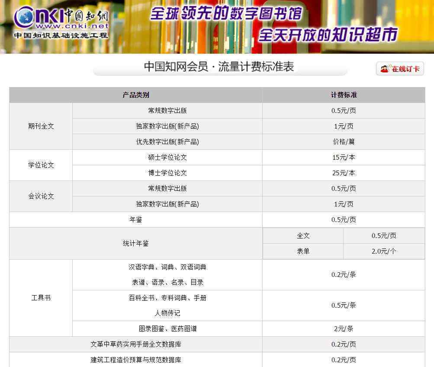Click 优先数字出版(新产品) cell
This screenshot has height=367, width=434.
(x=167, y=142)
